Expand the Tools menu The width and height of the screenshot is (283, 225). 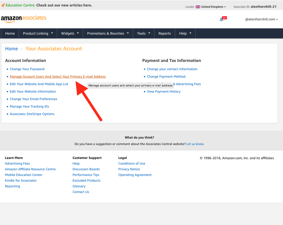click(144, 33)
